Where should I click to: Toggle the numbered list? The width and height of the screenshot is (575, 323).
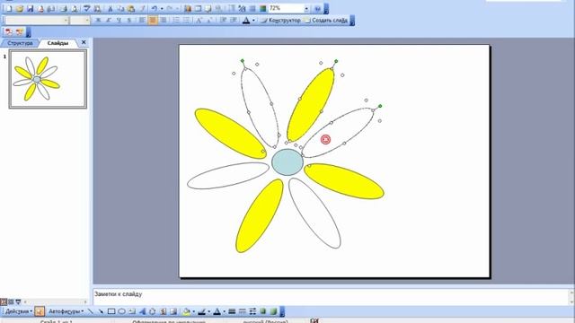pos(176,21)
